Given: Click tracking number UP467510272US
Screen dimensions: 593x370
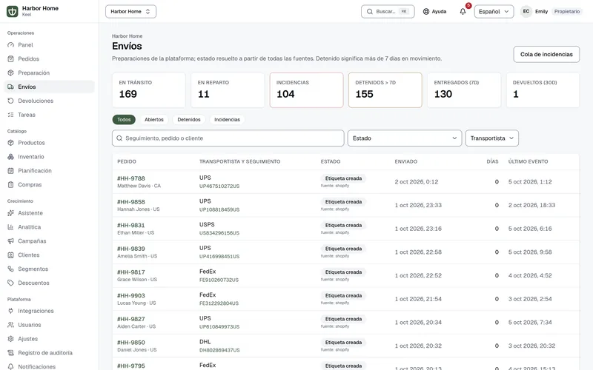Looking at the screenshot, I should click(x=219, y=186).
